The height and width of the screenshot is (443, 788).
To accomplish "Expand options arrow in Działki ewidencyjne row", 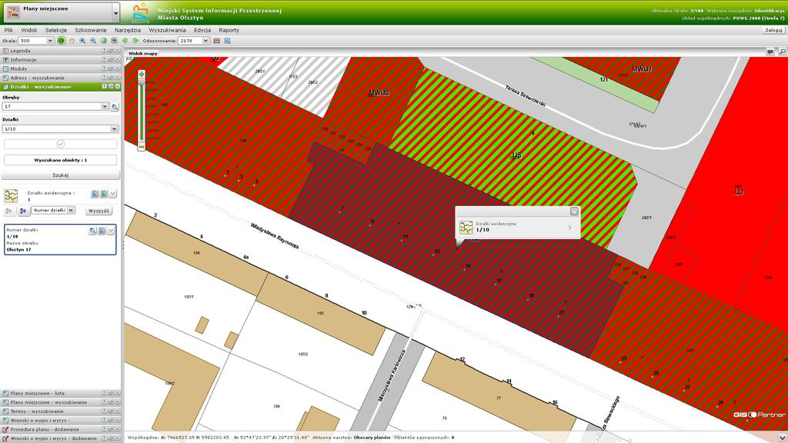I will (112, 194).
